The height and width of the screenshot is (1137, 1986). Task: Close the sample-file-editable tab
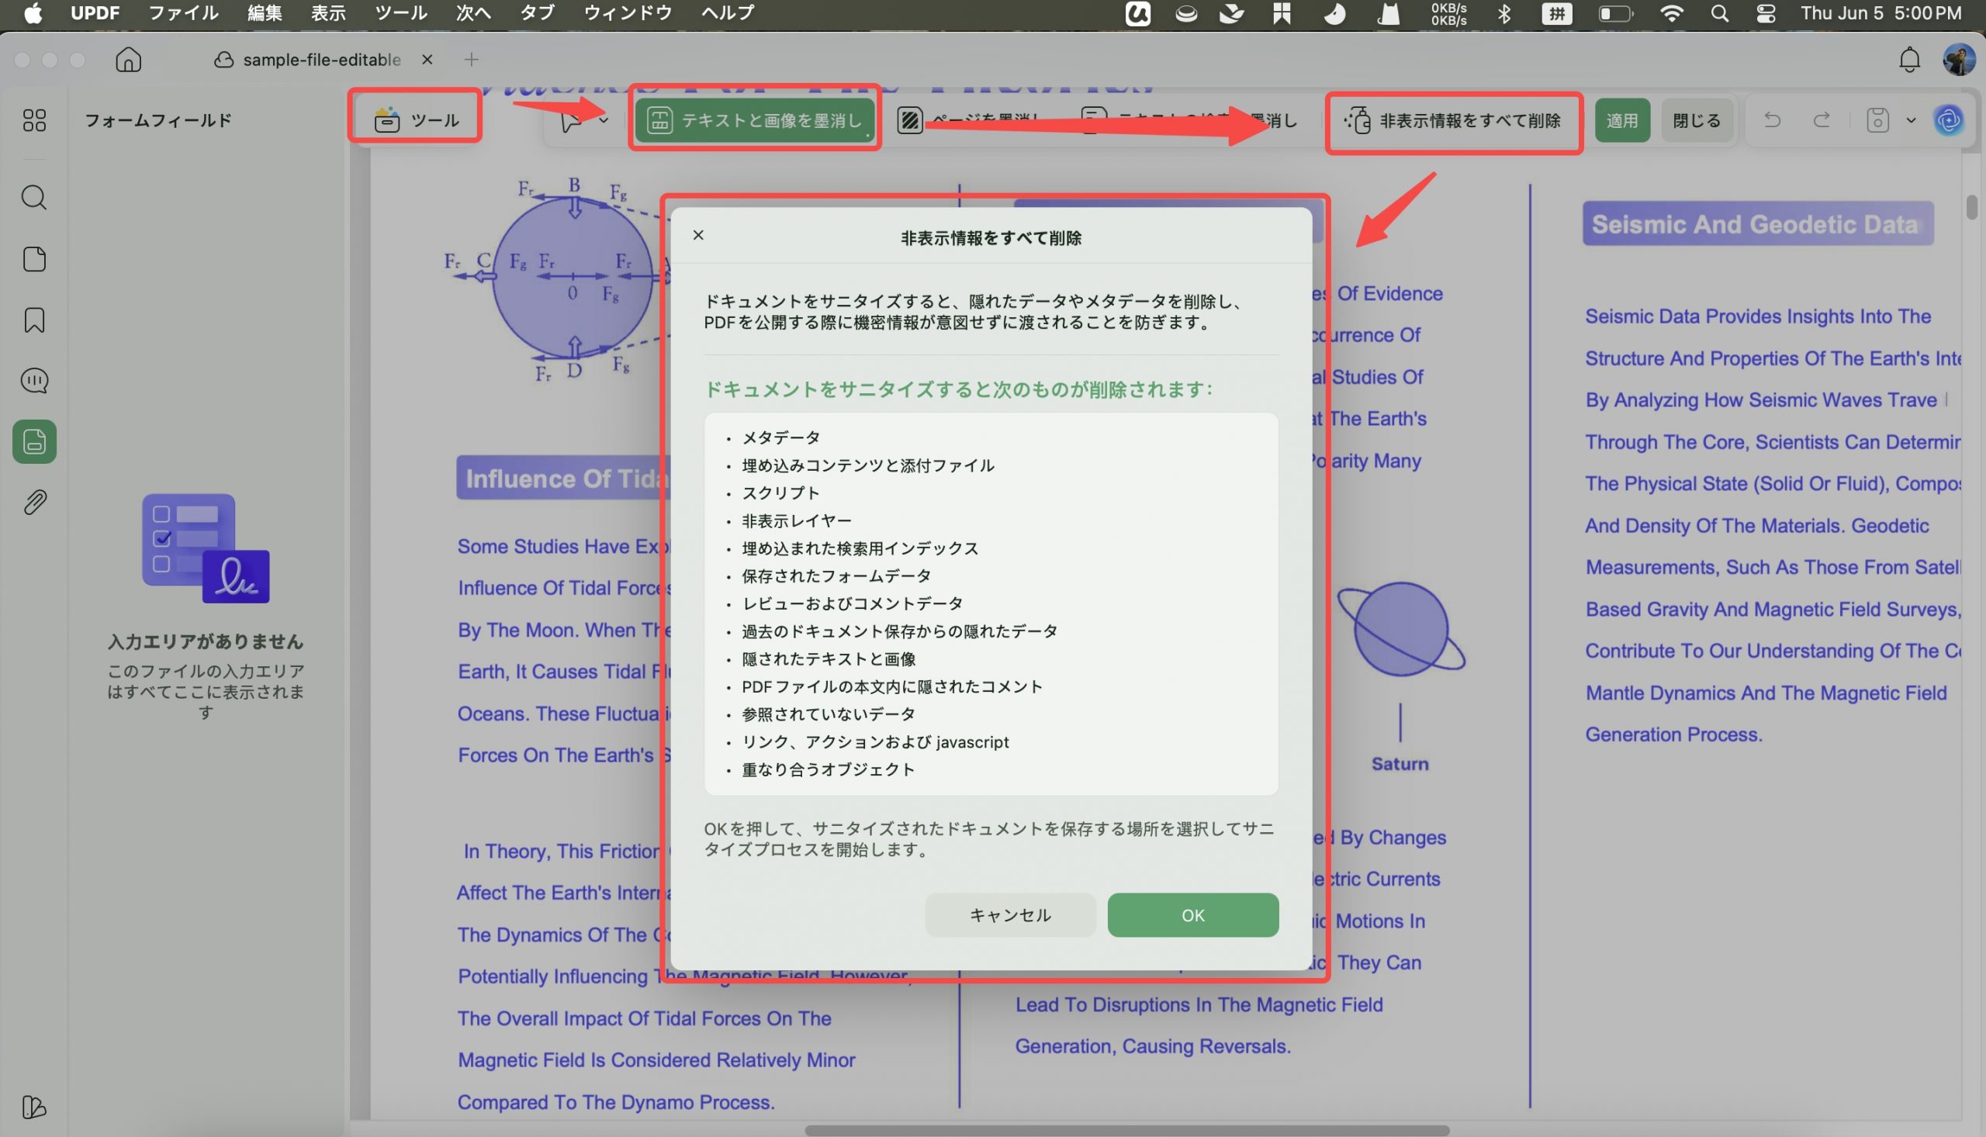pos(427,60)
